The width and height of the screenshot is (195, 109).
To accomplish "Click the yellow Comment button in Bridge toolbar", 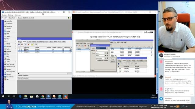I will 32,45.
